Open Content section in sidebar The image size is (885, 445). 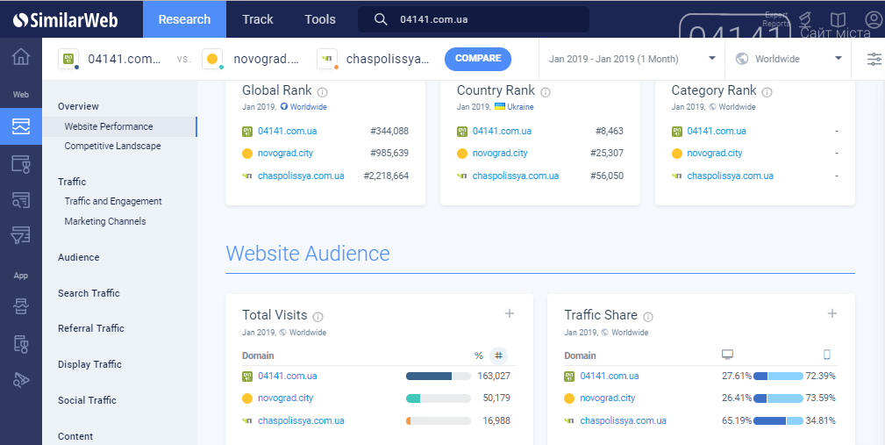pos(75,436)
